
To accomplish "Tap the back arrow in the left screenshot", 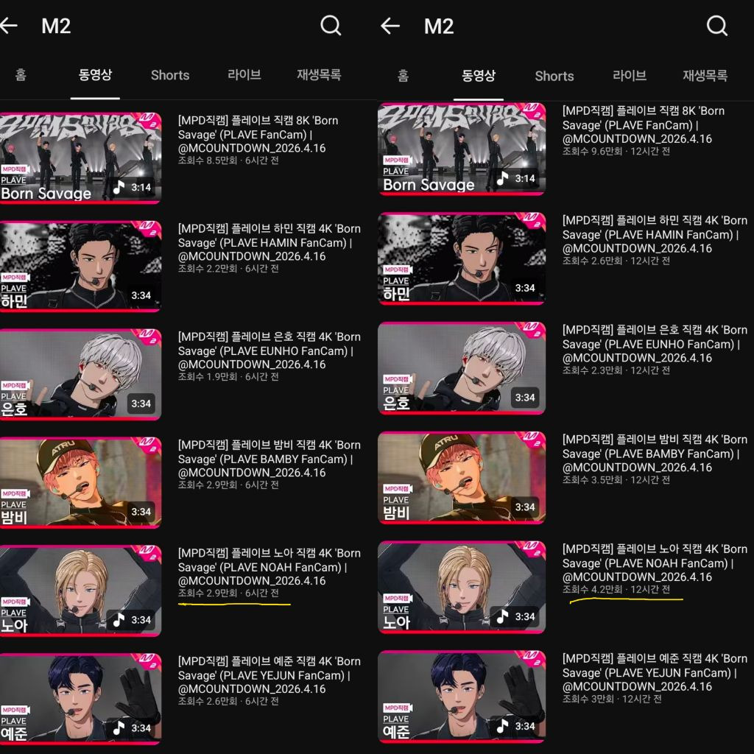I will pos(8,26).
